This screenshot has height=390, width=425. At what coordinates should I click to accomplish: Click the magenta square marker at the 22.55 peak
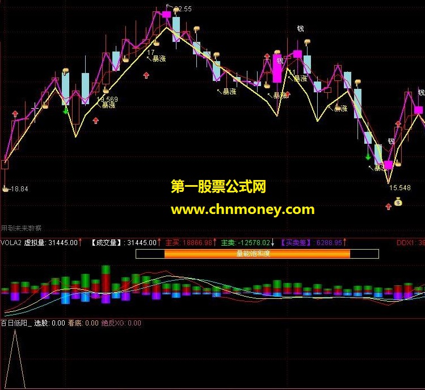tap(166, 14)
